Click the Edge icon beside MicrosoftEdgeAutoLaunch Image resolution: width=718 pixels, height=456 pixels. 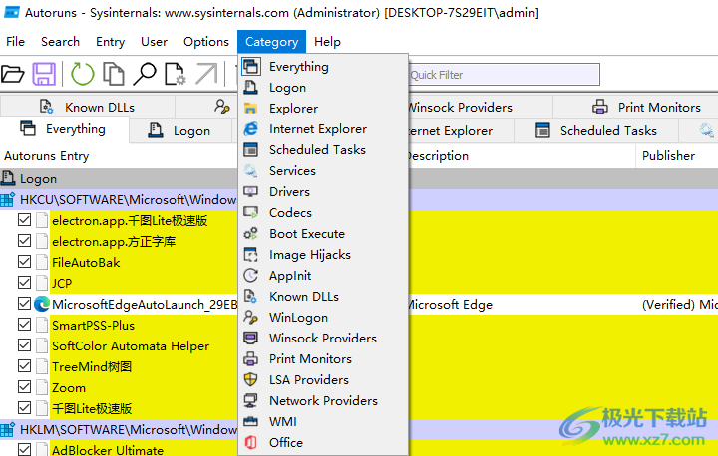pos(42,304)
